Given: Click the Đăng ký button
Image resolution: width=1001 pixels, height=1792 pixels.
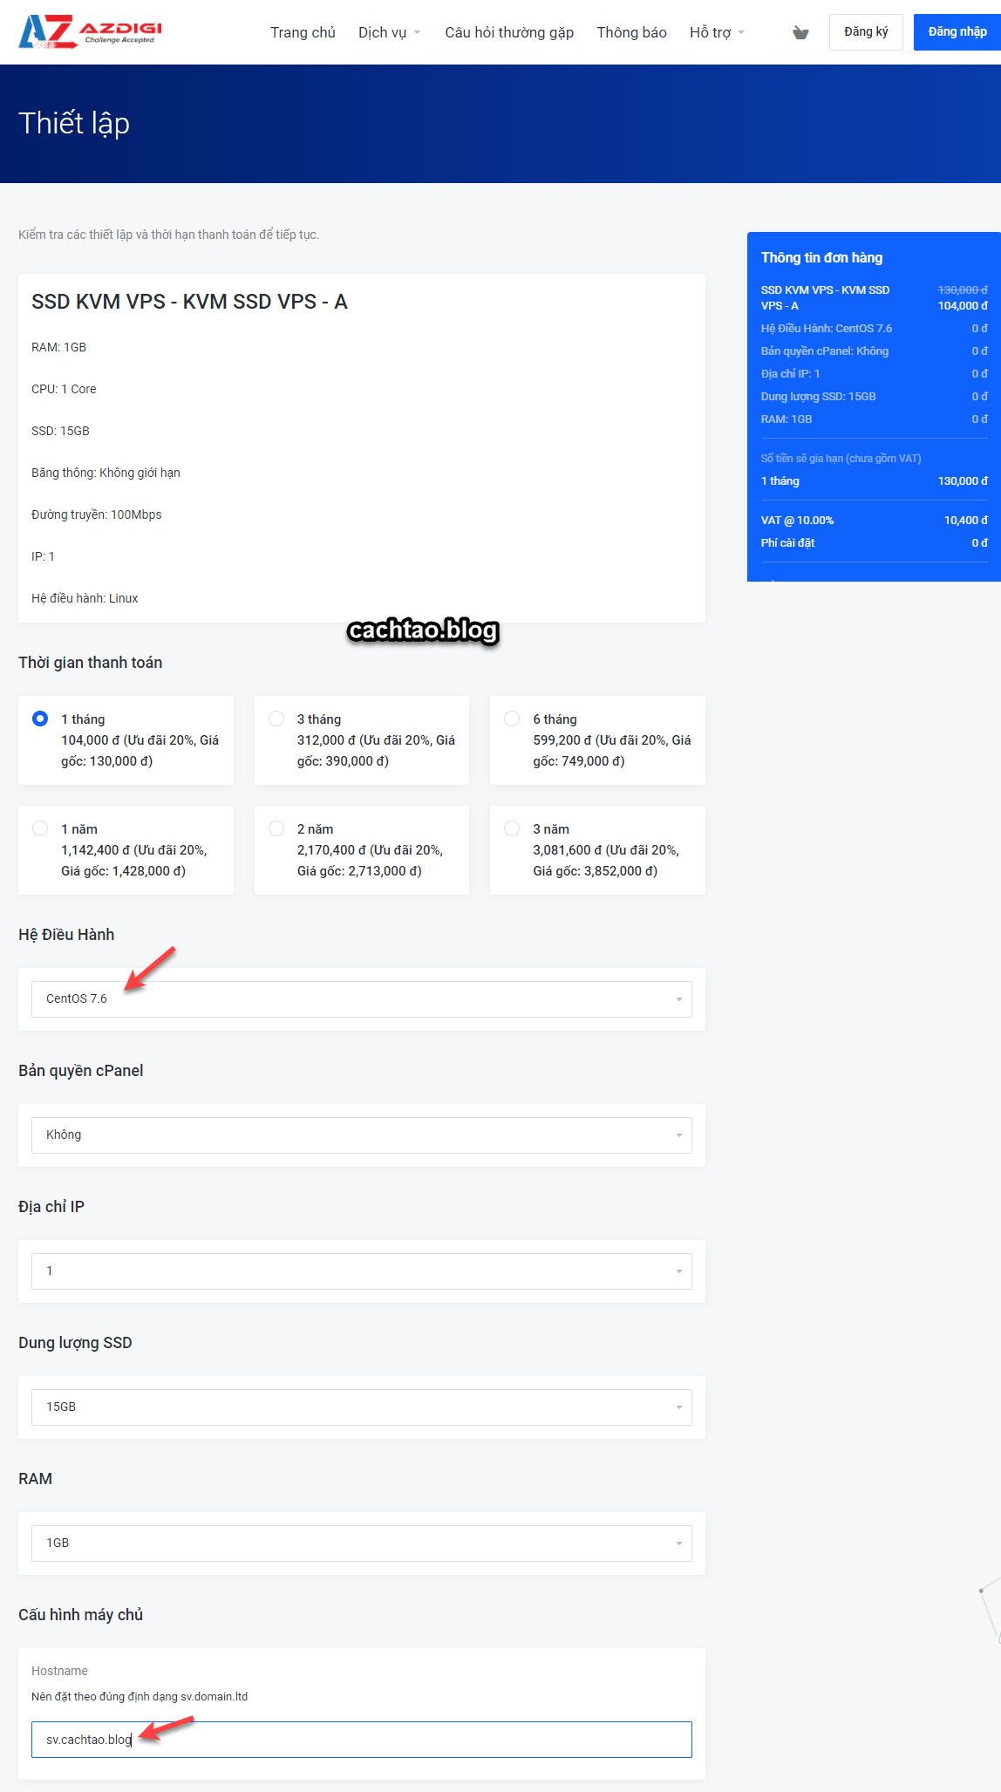Looking at the screenshot, I should tap(866, 32).
